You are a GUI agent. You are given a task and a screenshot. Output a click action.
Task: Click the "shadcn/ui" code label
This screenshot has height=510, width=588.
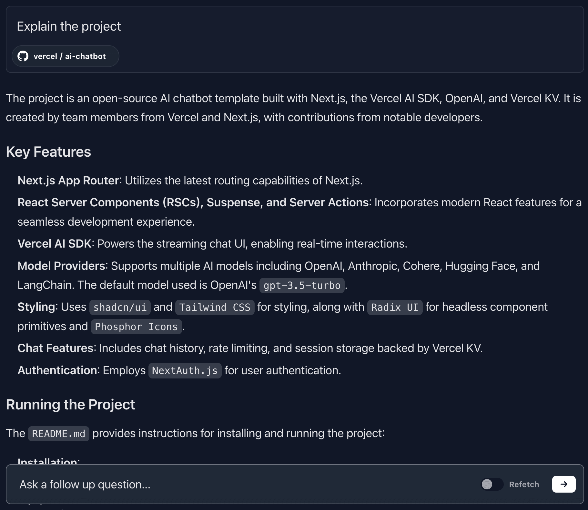120,307
